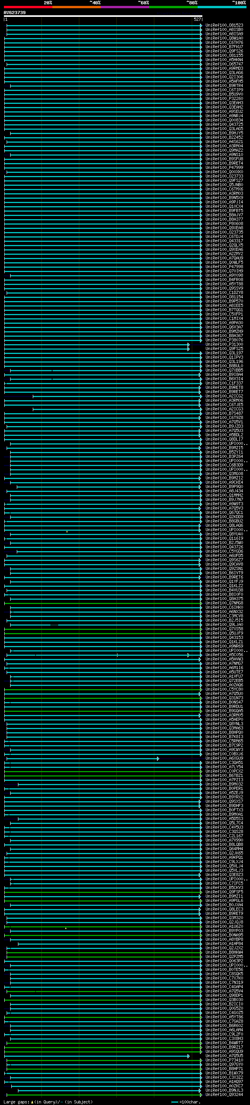Select label UniRef100_P47999
Image resolution: width=250 pixels, height=1105 pixels.
click(x=224, y=168)
